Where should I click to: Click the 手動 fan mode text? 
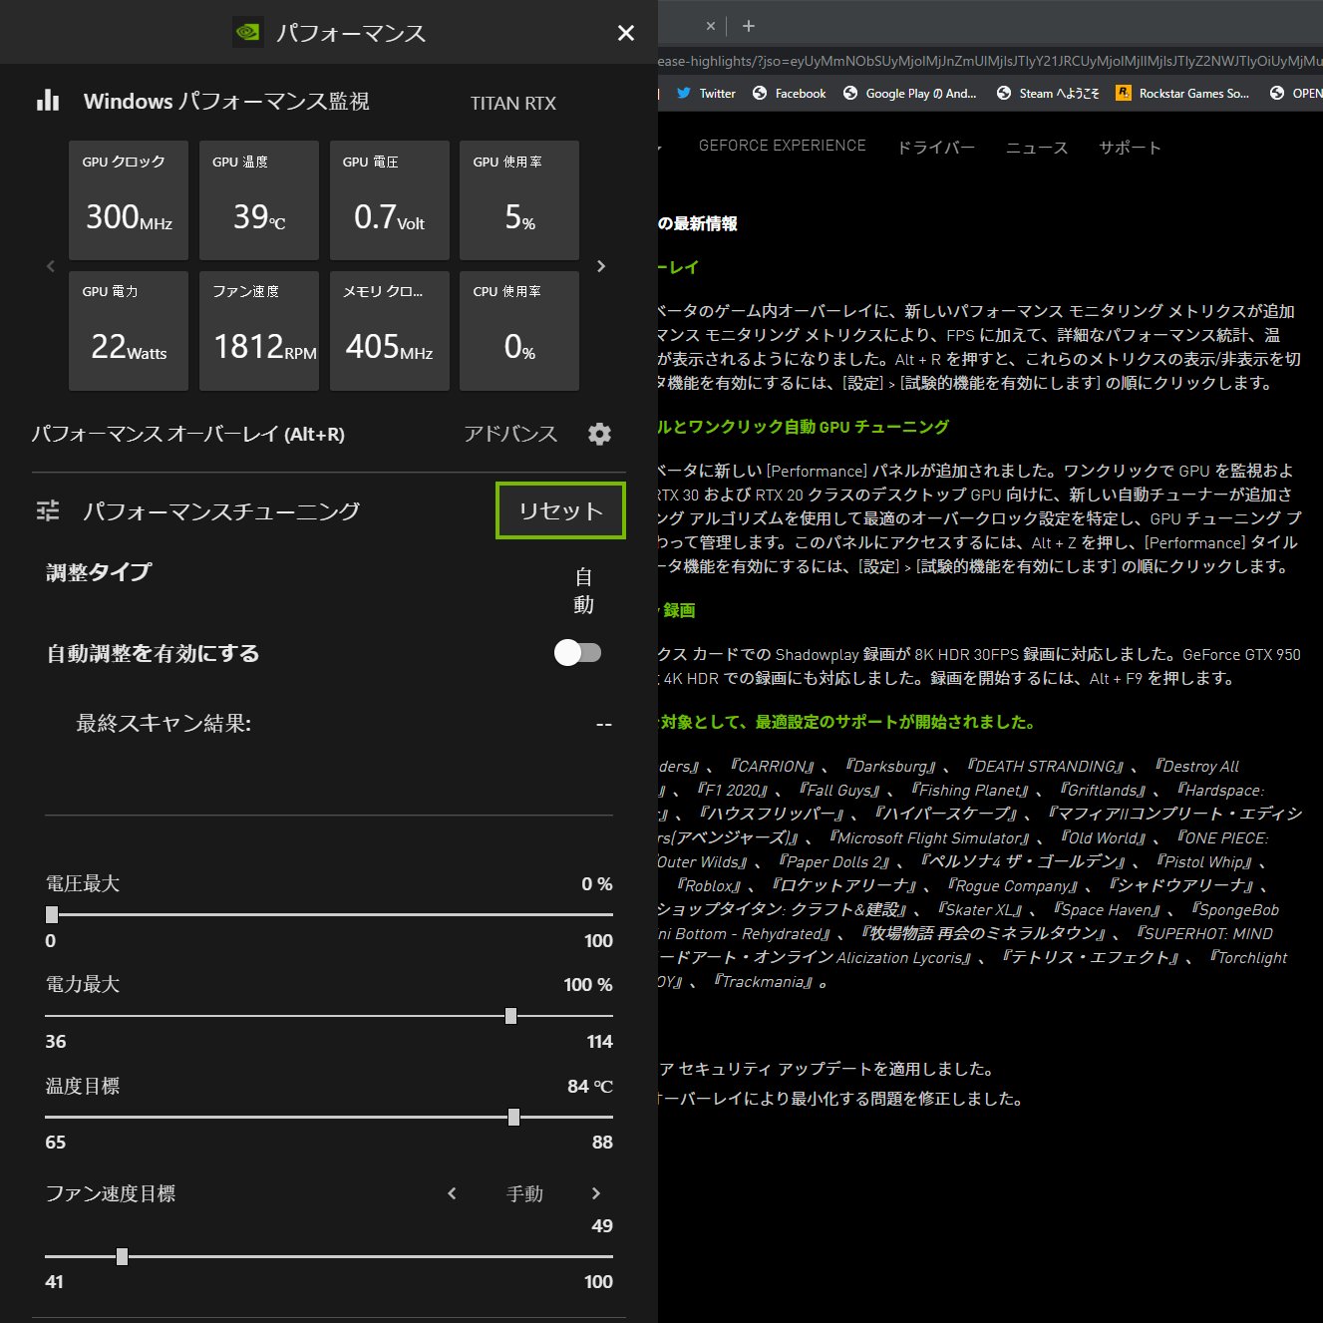[524, 1193]
